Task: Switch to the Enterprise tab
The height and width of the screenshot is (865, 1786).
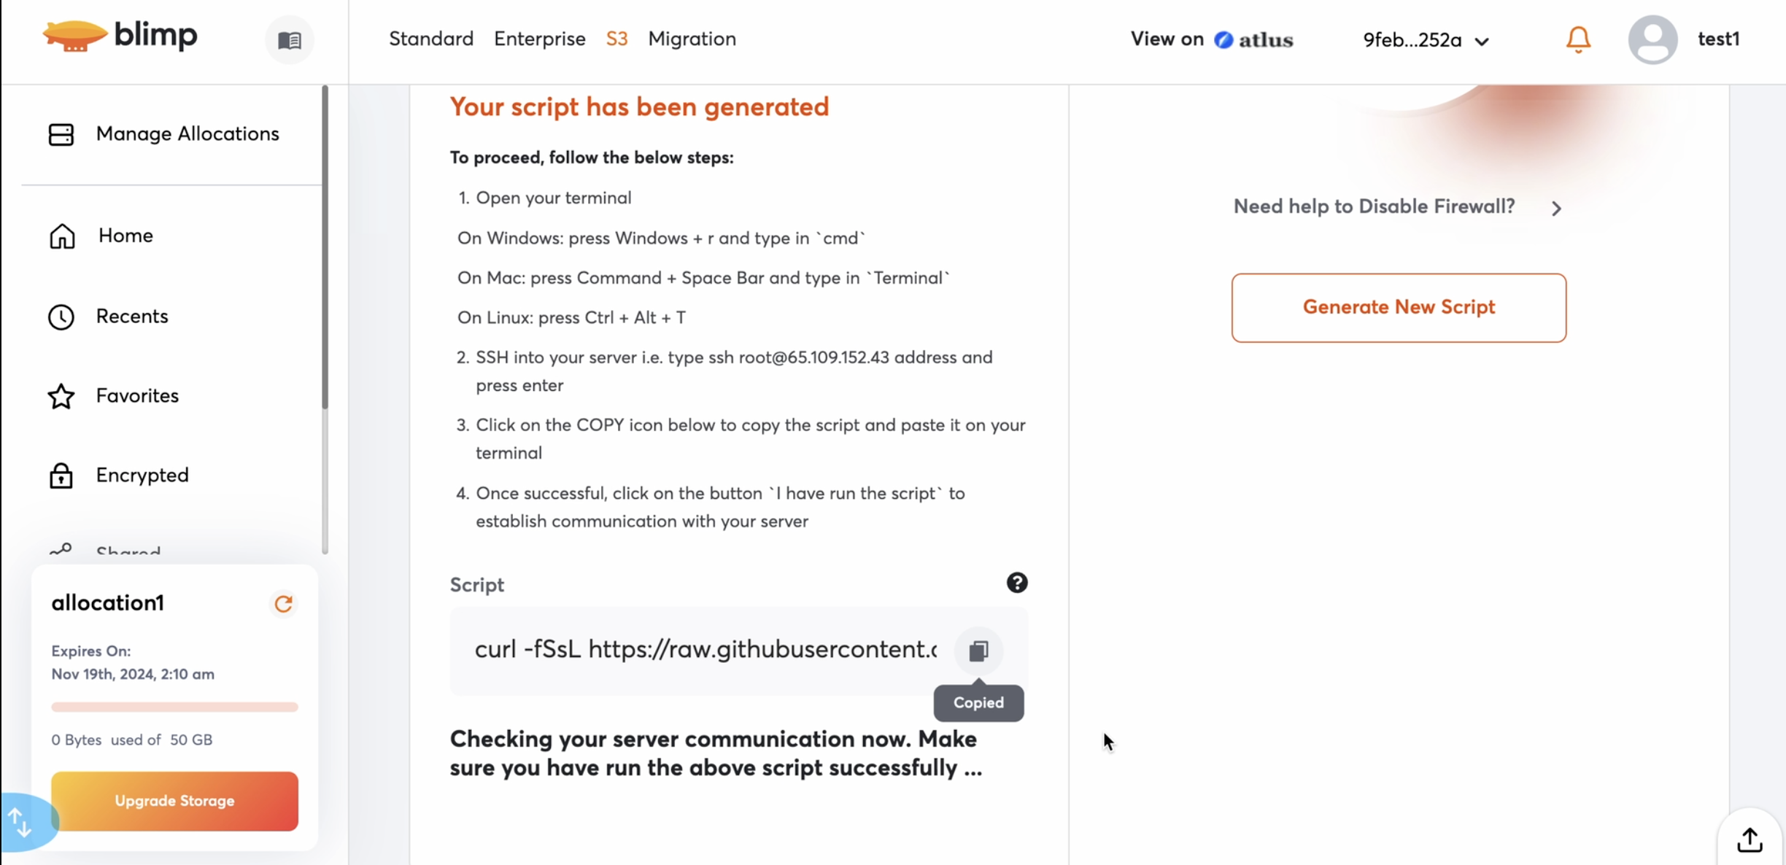Action: [539, 39]
